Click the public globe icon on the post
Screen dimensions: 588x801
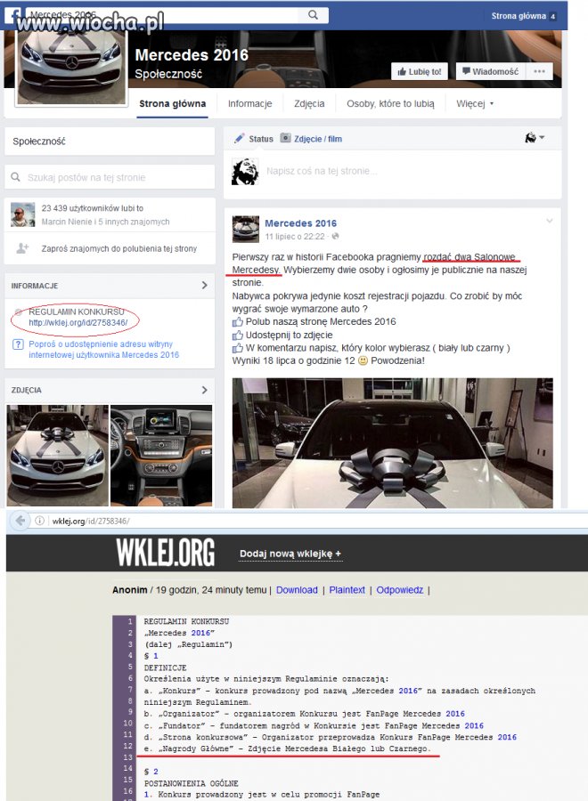[335, 236]
